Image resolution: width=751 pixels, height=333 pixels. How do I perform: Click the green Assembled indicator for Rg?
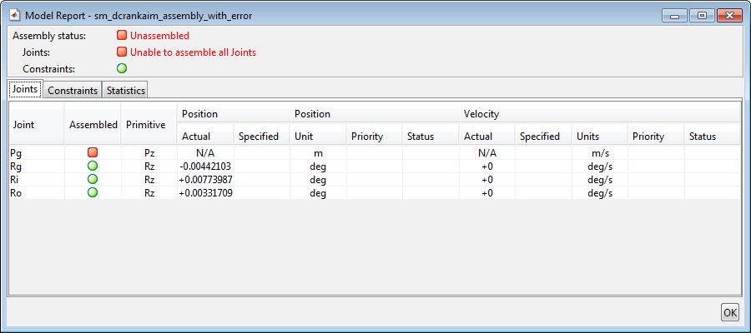(93, 166)
